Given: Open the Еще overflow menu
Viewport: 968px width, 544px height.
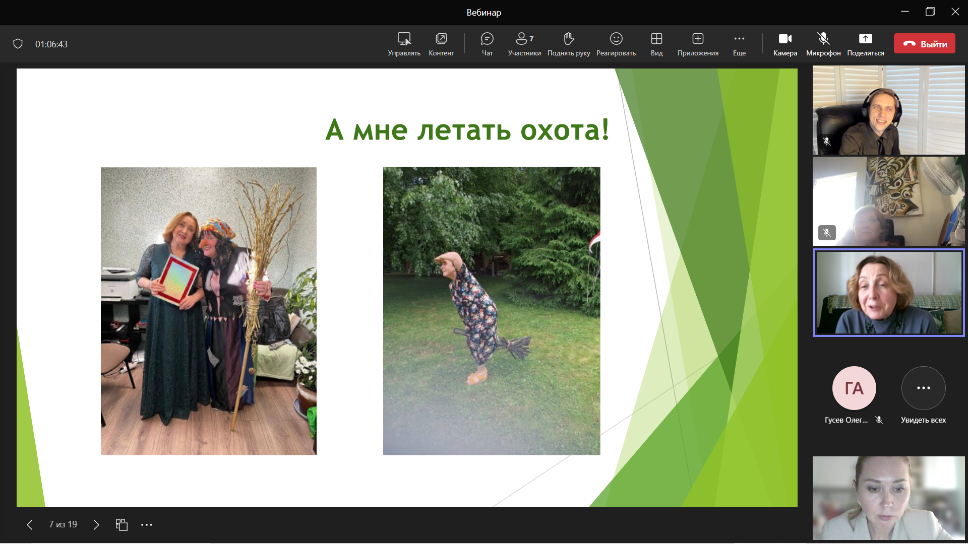Looking at the screenshot, I should (739, 43).
